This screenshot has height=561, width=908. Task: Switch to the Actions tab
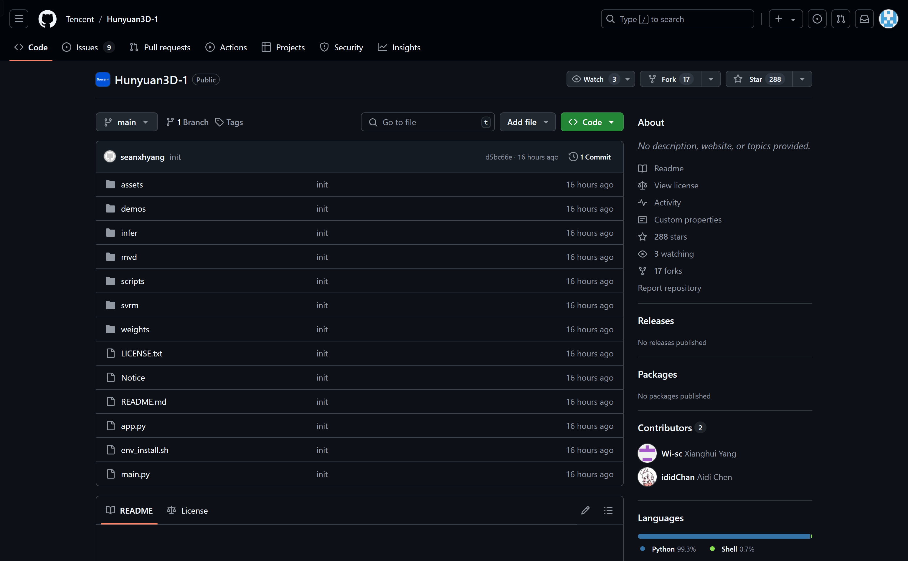pyautogui.click(x=226, y=47)
